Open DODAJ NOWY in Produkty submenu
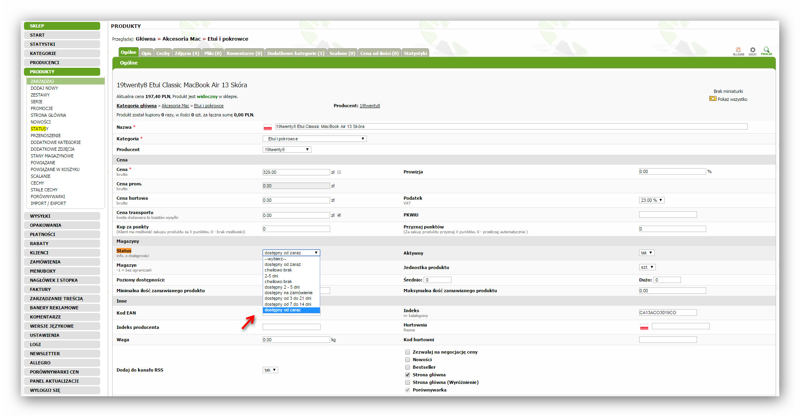Image resolution: width=800 pixels, height=417 pixels. (x=44, y=88)
